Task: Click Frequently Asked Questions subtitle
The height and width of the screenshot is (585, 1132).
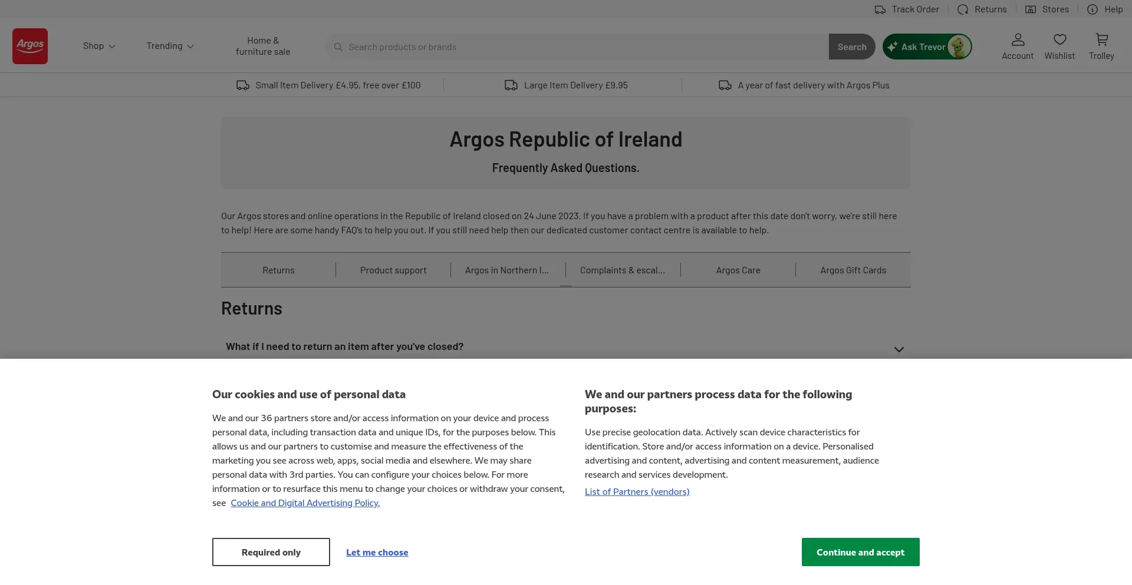Action: (566, 168)
